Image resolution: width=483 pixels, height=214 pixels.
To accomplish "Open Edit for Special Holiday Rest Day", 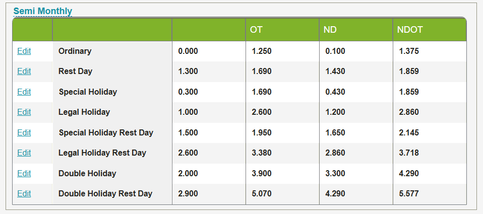I will click(24, 132).
